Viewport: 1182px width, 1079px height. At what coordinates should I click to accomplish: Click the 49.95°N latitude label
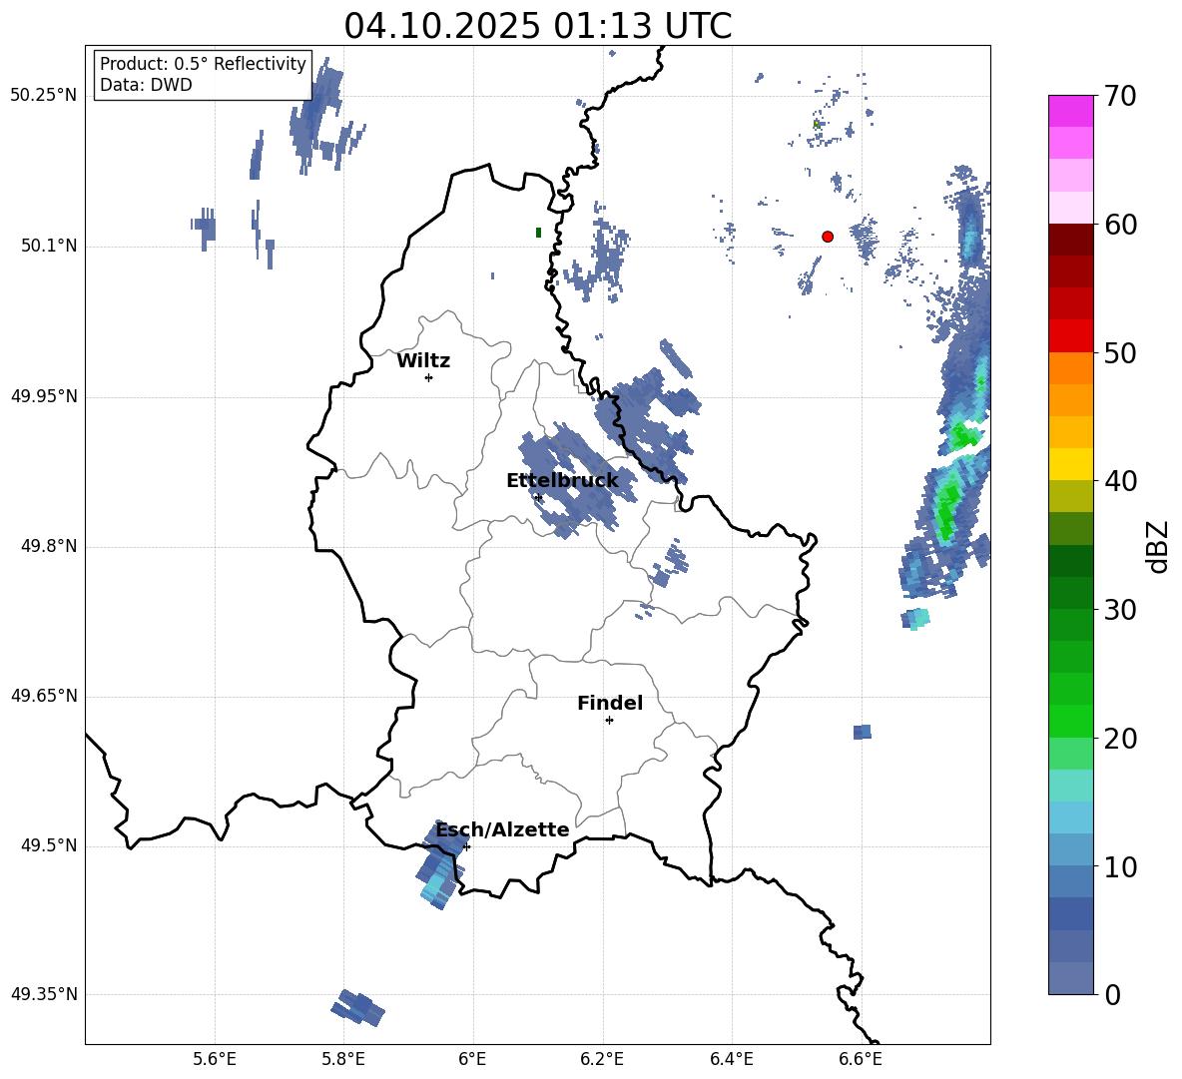coord(44,396)
